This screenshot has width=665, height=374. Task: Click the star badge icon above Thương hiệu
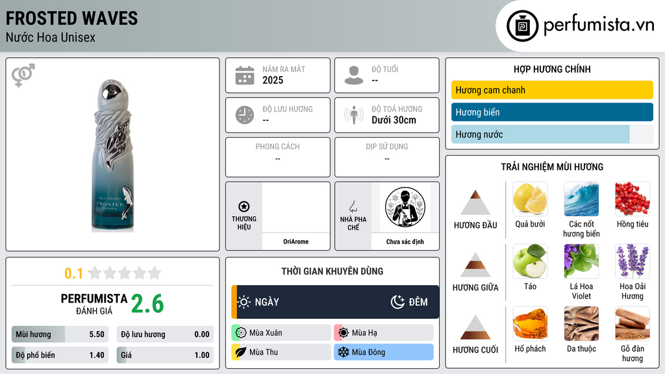[244, 206]
